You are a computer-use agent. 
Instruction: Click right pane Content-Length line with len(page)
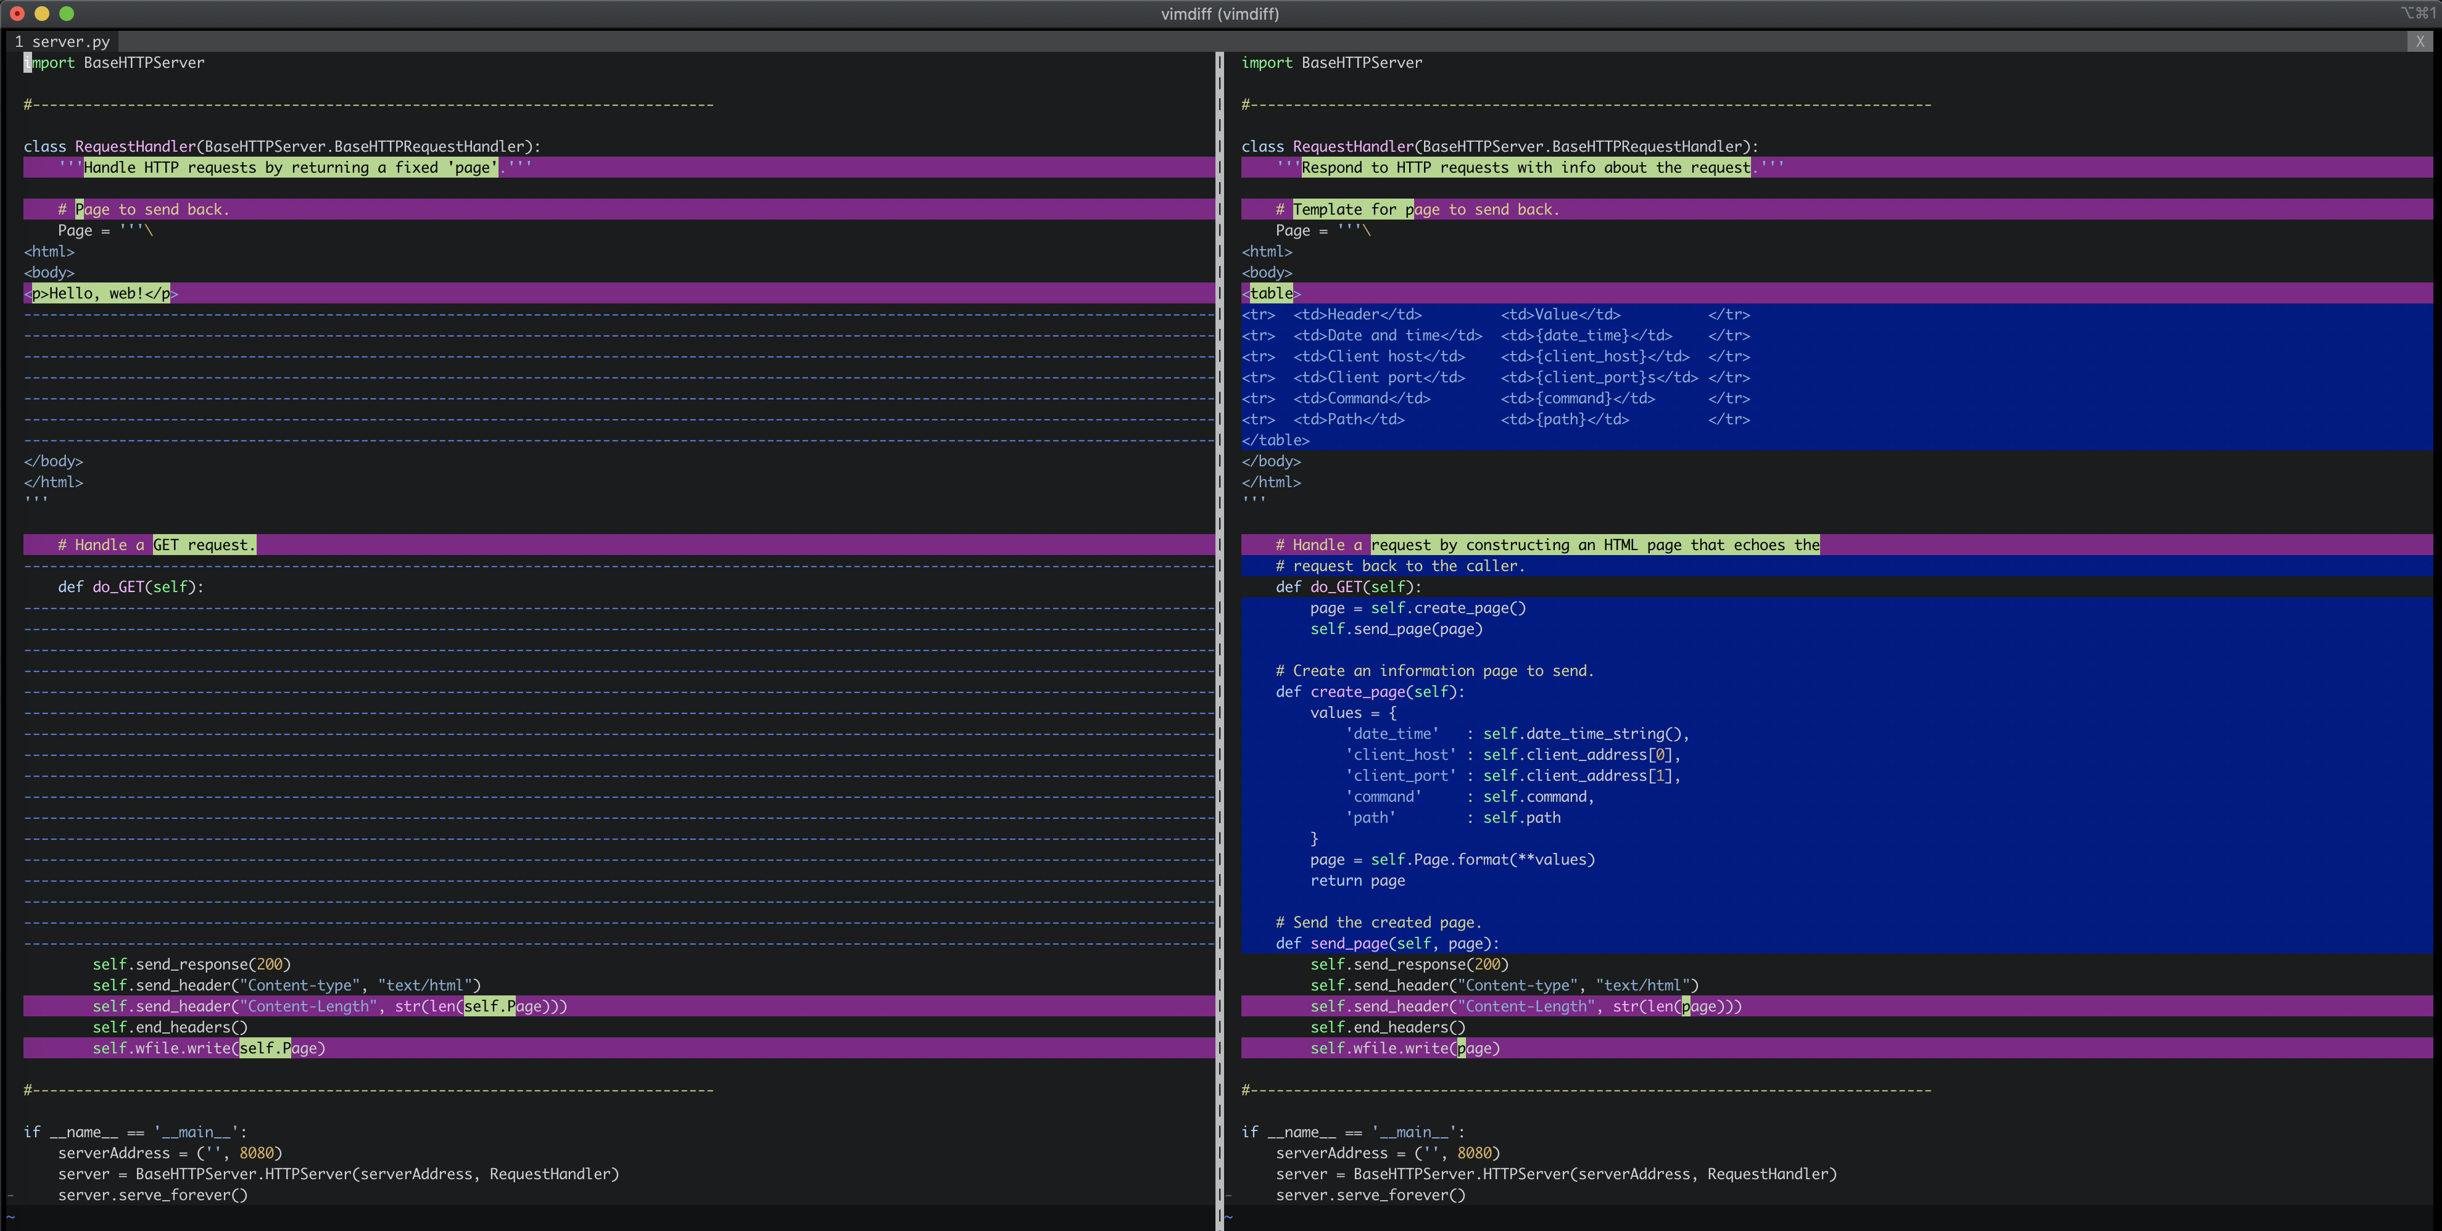point(1526,1007)
